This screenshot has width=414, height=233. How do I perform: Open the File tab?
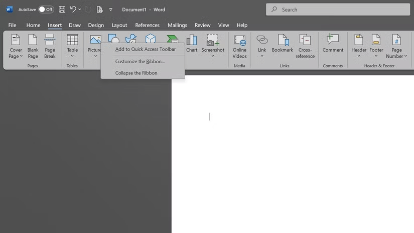pos(12,25)
